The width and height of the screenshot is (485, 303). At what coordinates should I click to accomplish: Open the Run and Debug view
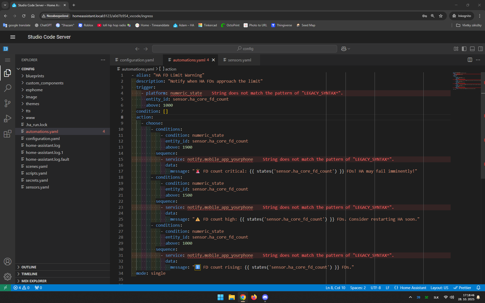8,118
